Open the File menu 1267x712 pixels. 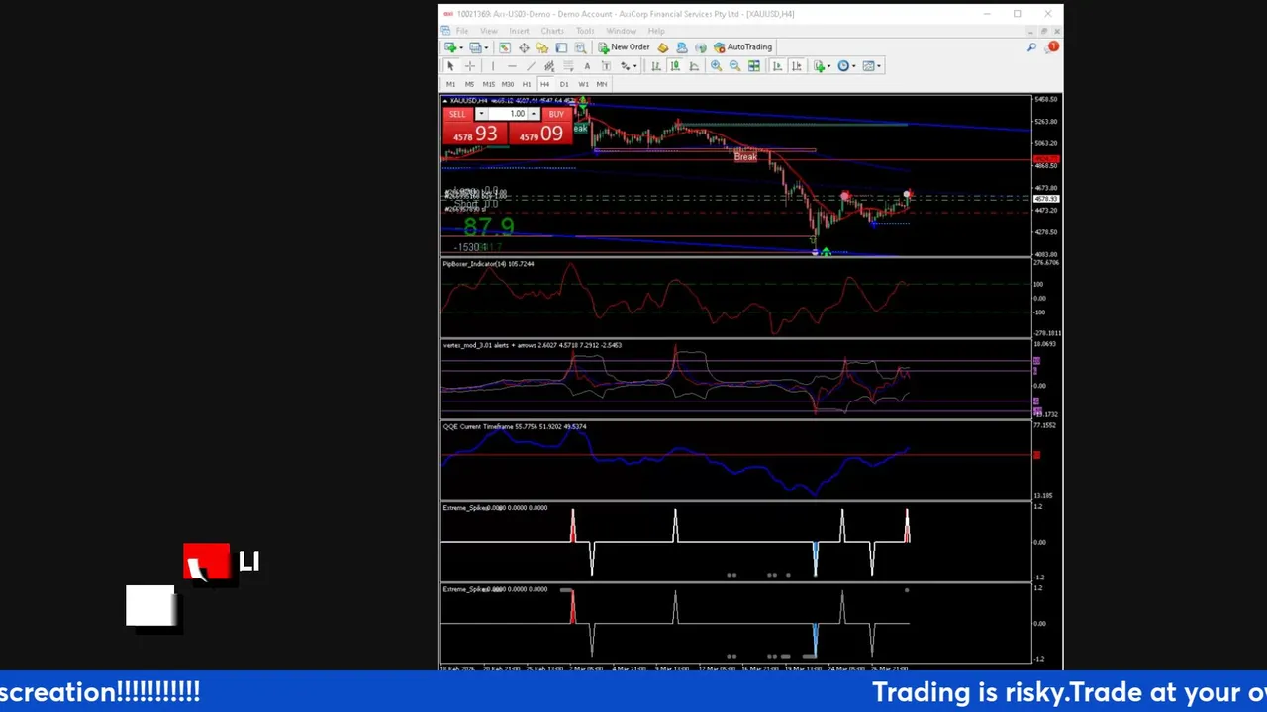462,31
